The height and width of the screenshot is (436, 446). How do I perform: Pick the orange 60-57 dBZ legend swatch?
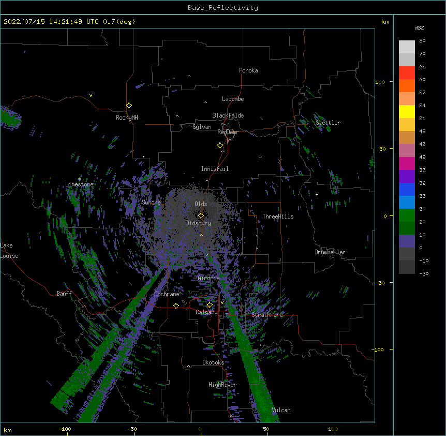tap(407, 85)
